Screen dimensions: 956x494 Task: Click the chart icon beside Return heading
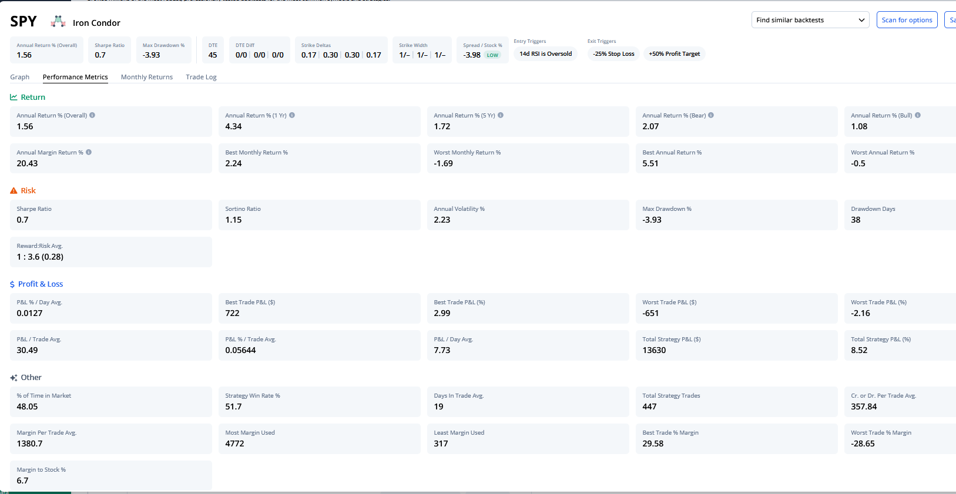14,98
